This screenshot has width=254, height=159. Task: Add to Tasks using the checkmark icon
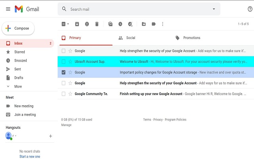130,24
